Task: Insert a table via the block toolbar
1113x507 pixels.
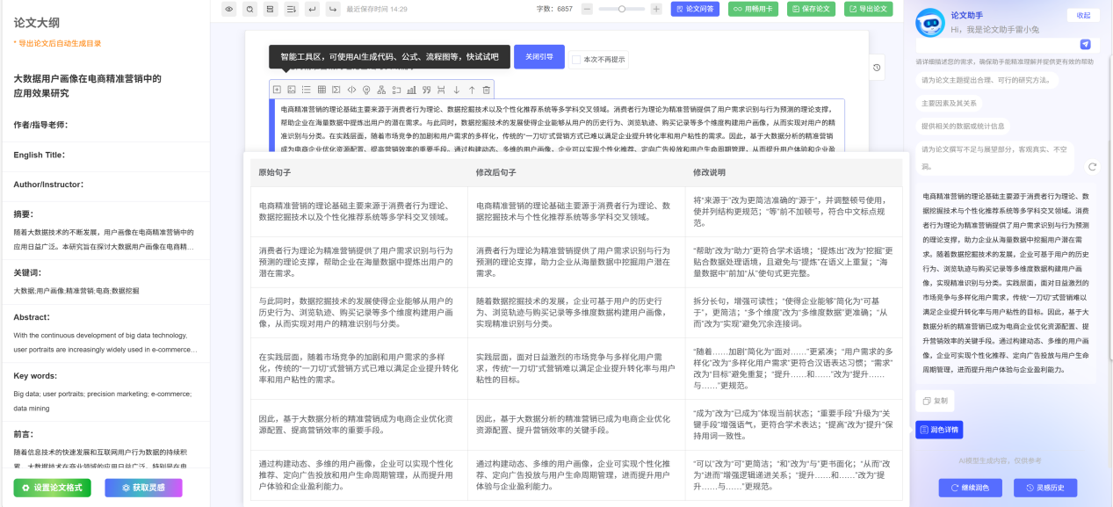Action: (322, 90)
